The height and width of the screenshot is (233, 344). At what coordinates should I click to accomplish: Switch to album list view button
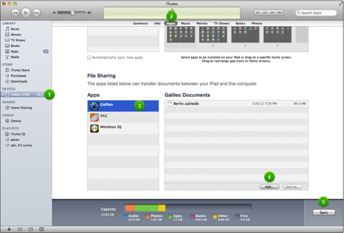pyautogui.click(x=265, y=13)
